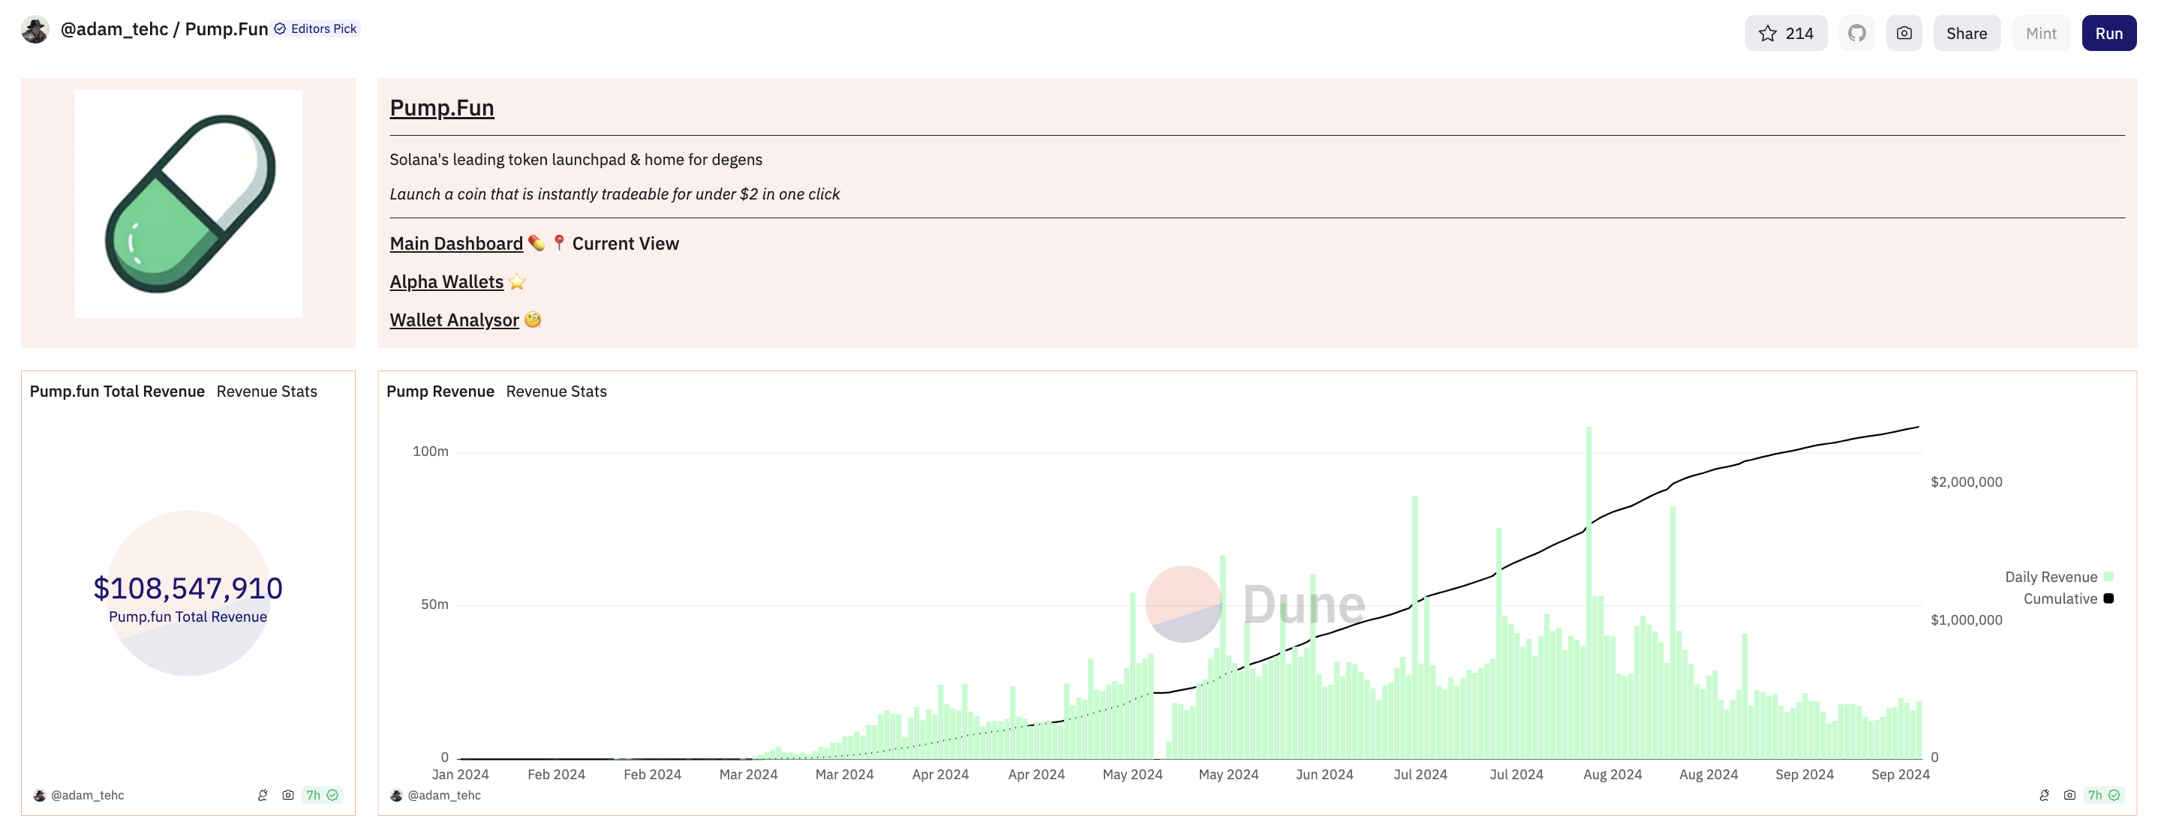This screenshot has width=2158, height=825.
Task: Click the Pump.Fun heading link
Action: point(441,108)
